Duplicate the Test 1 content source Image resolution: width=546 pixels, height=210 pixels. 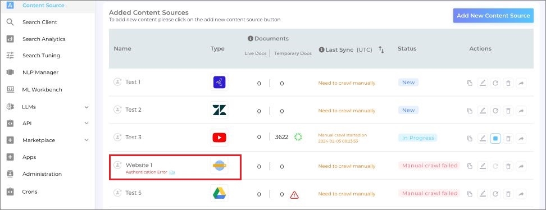coord(470,83)
